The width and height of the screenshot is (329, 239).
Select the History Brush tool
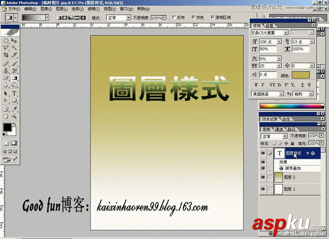(x=14, y=71)
